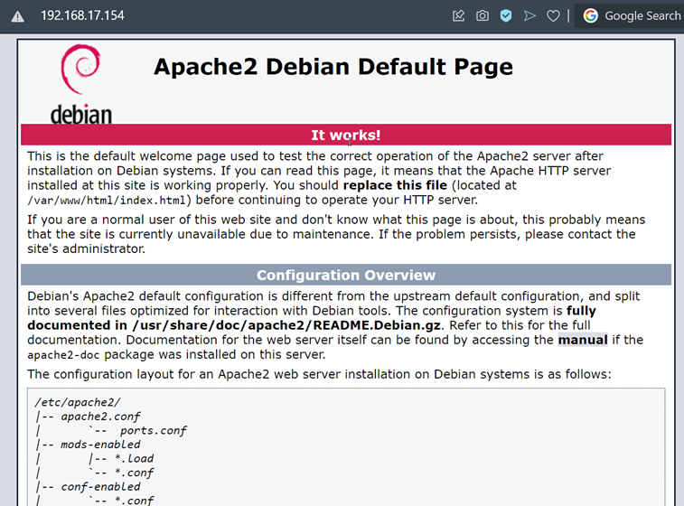Click the send arrow icon in address bar
684x506 pixels.
[x=529, y=15]
